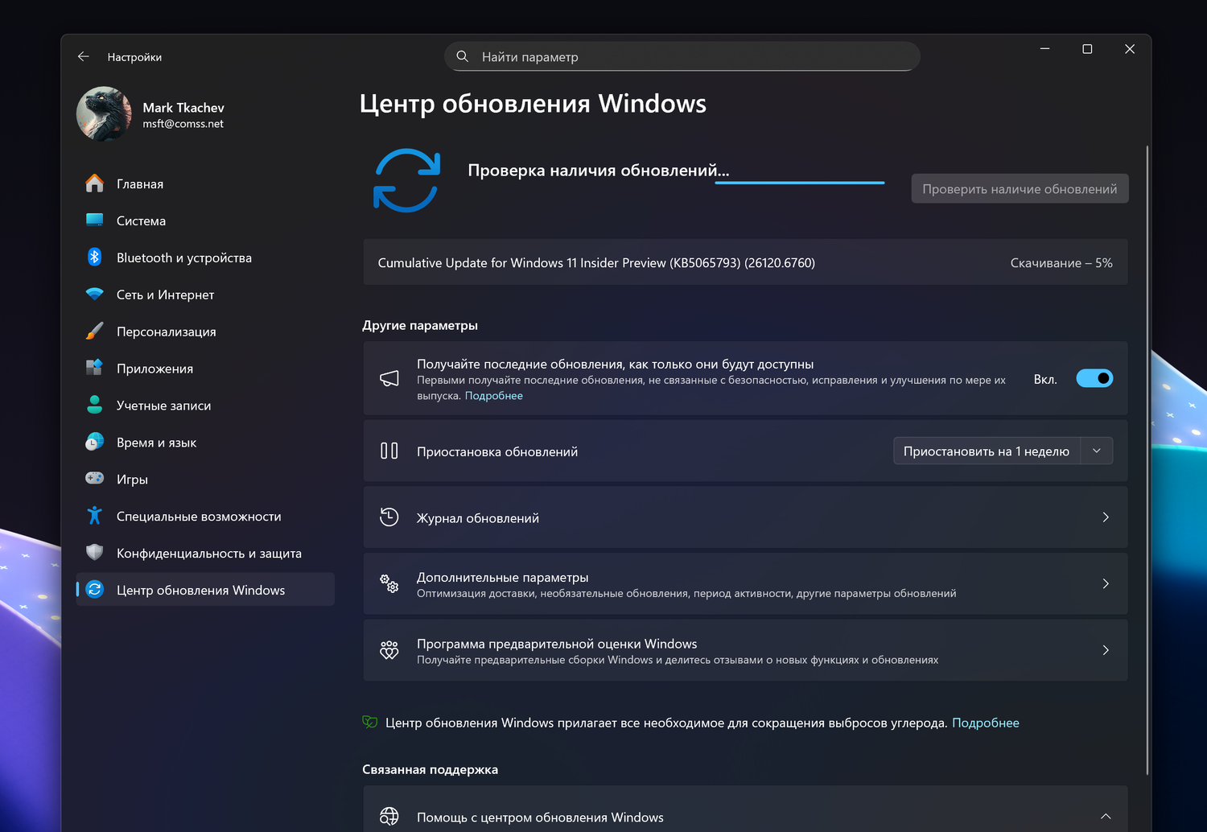This screenshot has width=1207, height=832.
Task: Go to Приложения in the sidebar
Action: 154,369
